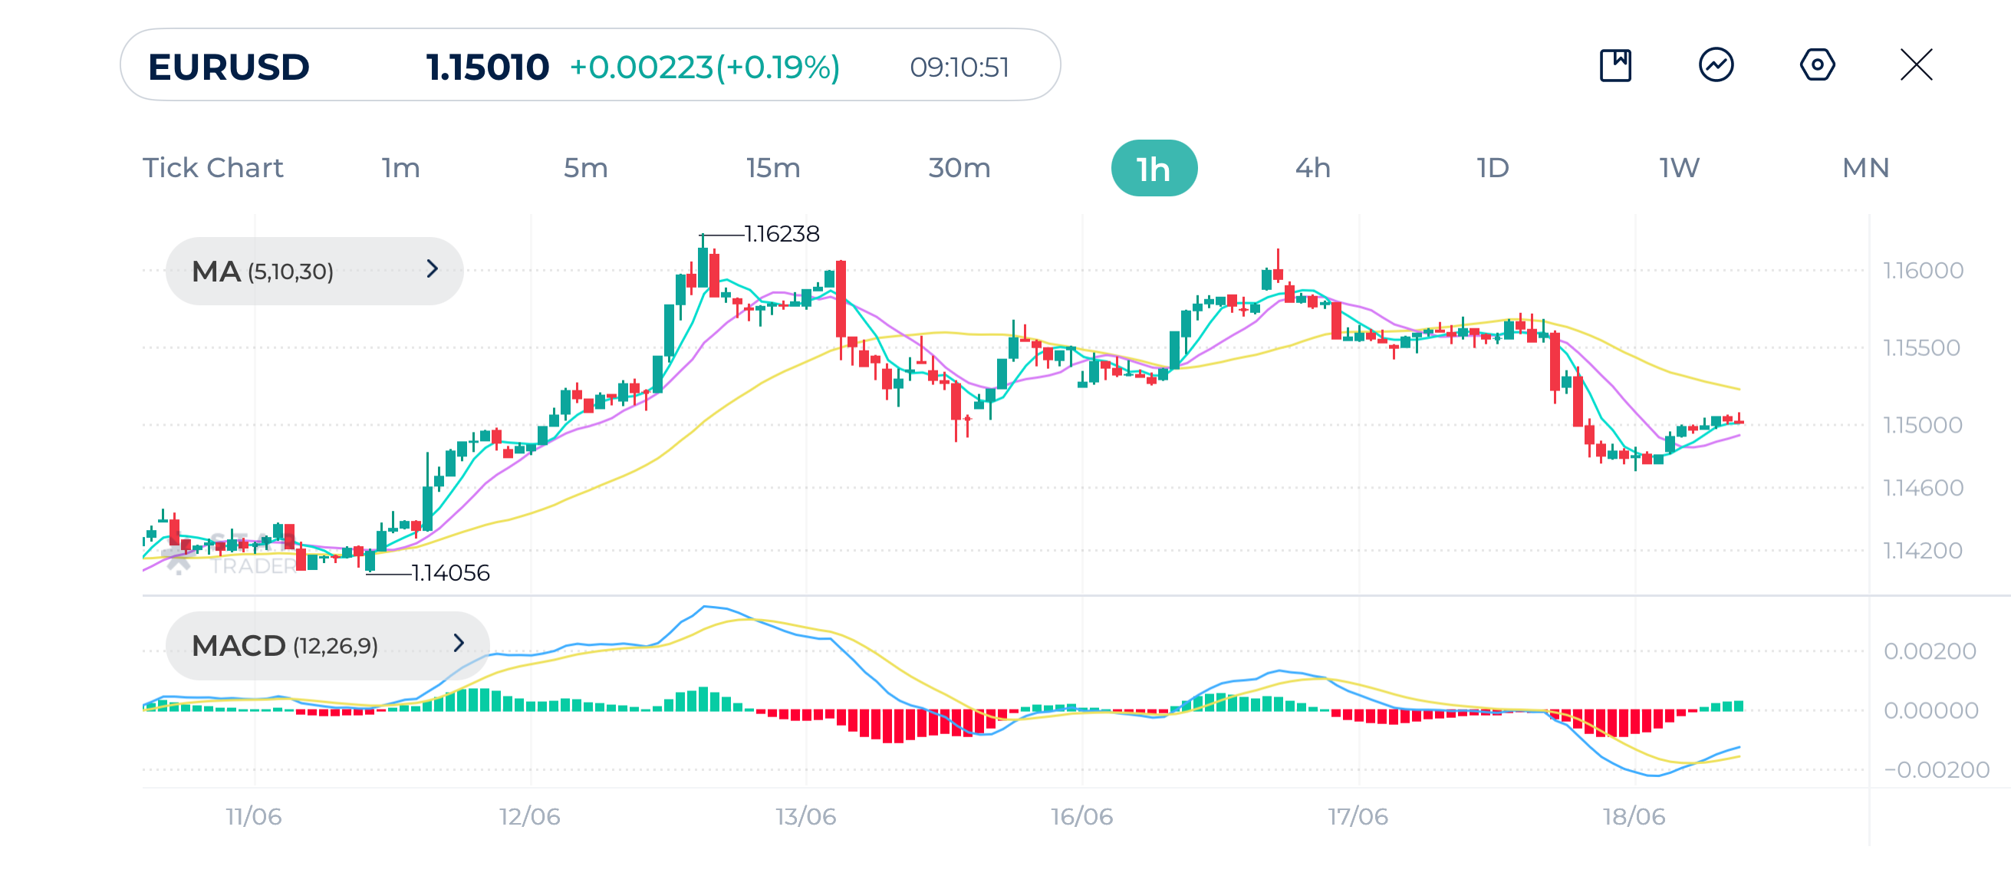
Task: Open the indicators icon in the toolbar
Action: (1716, 67)
